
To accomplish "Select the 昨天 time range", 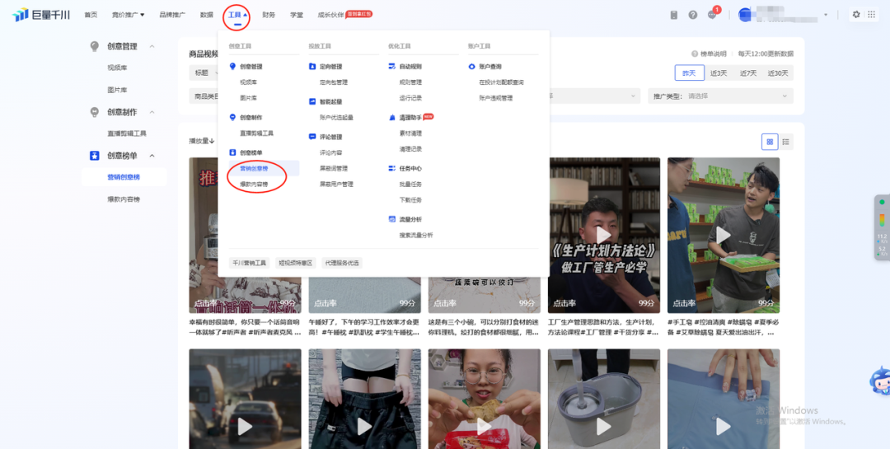I will (x=689, y=72).
